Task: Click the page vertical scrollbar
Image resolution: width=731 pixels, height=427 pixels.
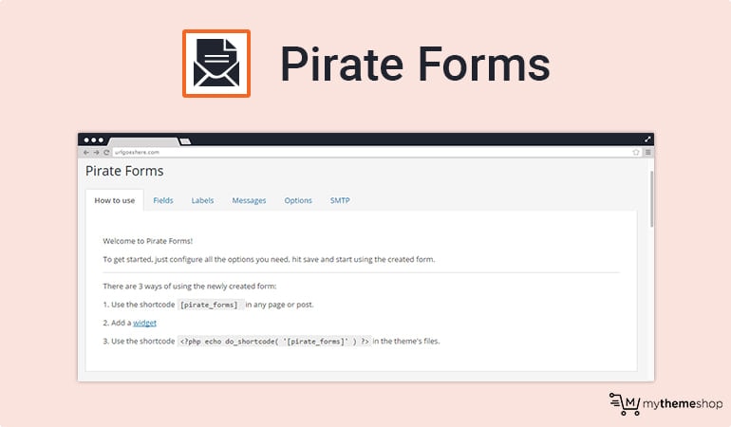Action: tap(651, 199)
